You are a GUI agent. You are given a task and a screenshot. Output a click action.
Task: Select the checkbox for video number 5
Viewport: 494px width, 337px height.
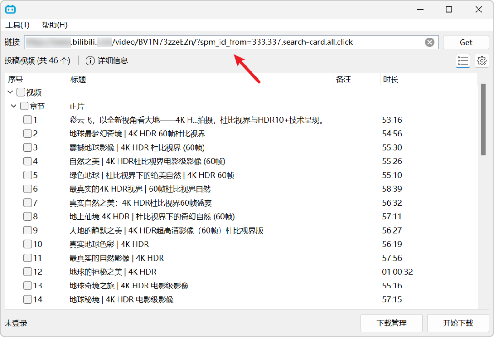pyautogui.click(x=28, y=175)
